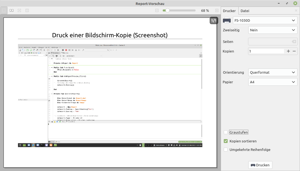
Task: Uncheck Kopien sortieren option
Action: 226,141
